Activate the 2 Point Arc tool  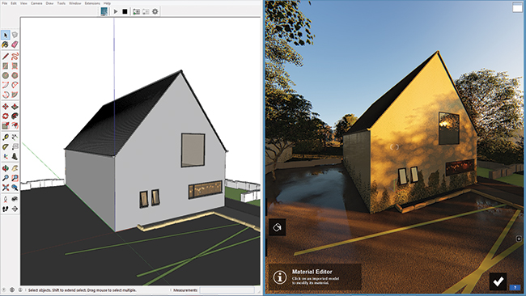click(x=15, y=85)
